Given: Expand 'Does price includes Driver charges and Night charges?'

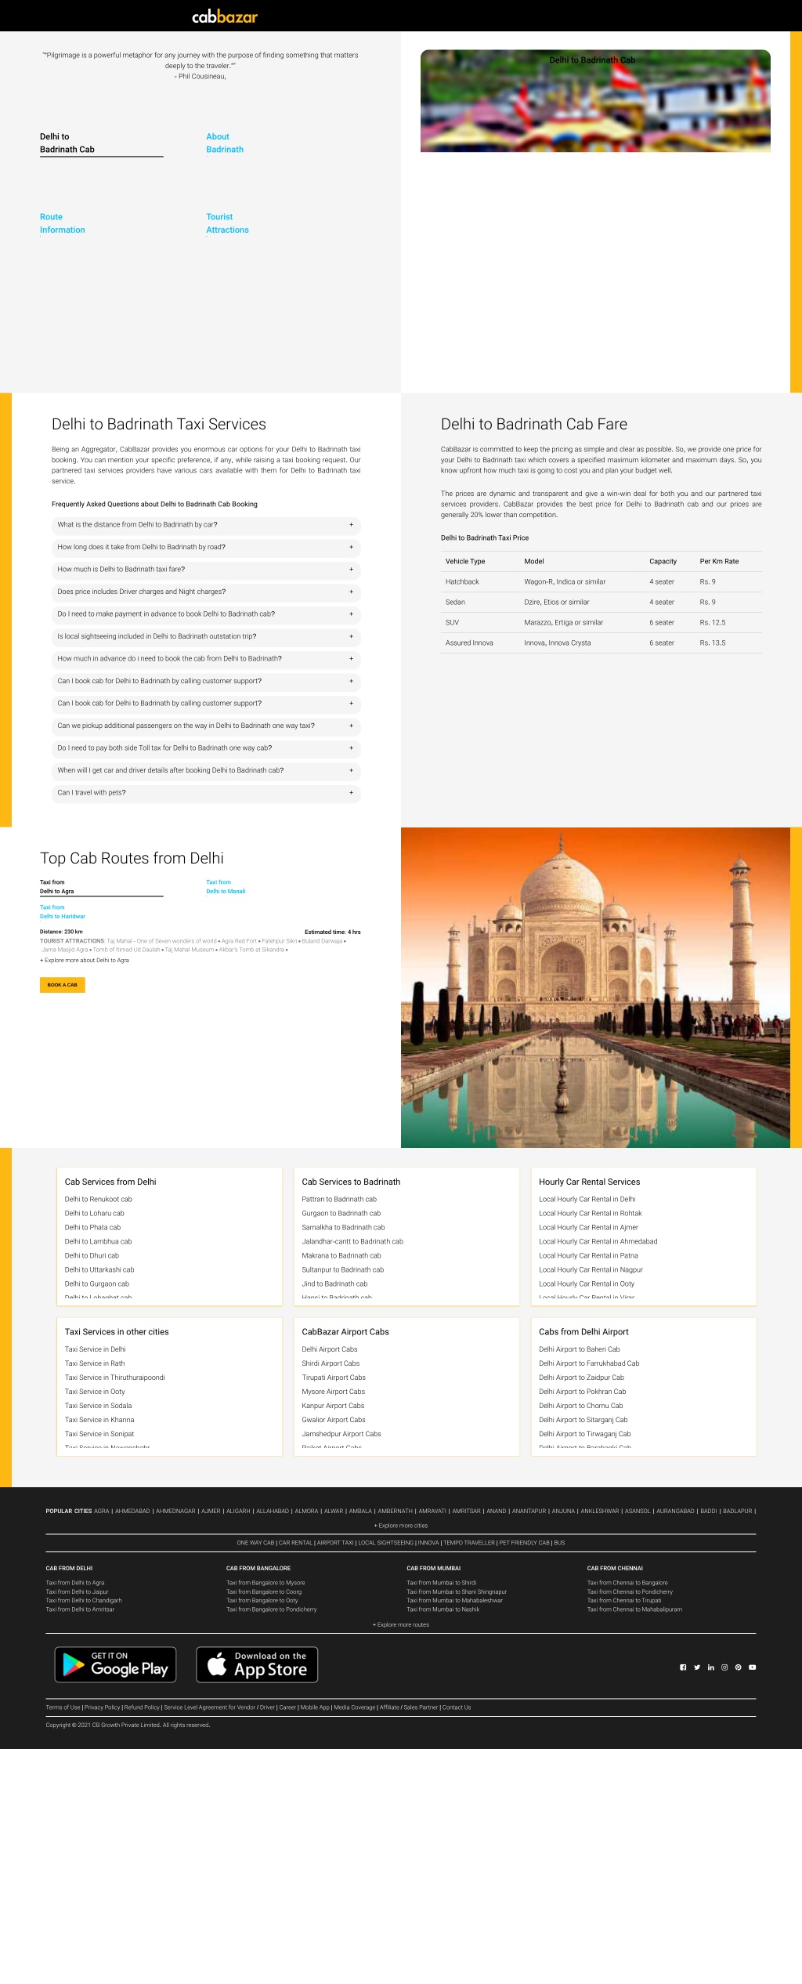Looking at the screenshot, I should click(x=206, y=592).
